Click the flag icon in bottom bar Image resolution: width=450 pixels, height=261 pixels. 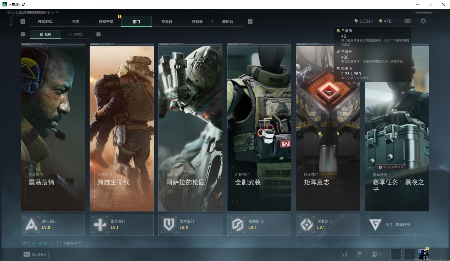[x=359, y=254]
